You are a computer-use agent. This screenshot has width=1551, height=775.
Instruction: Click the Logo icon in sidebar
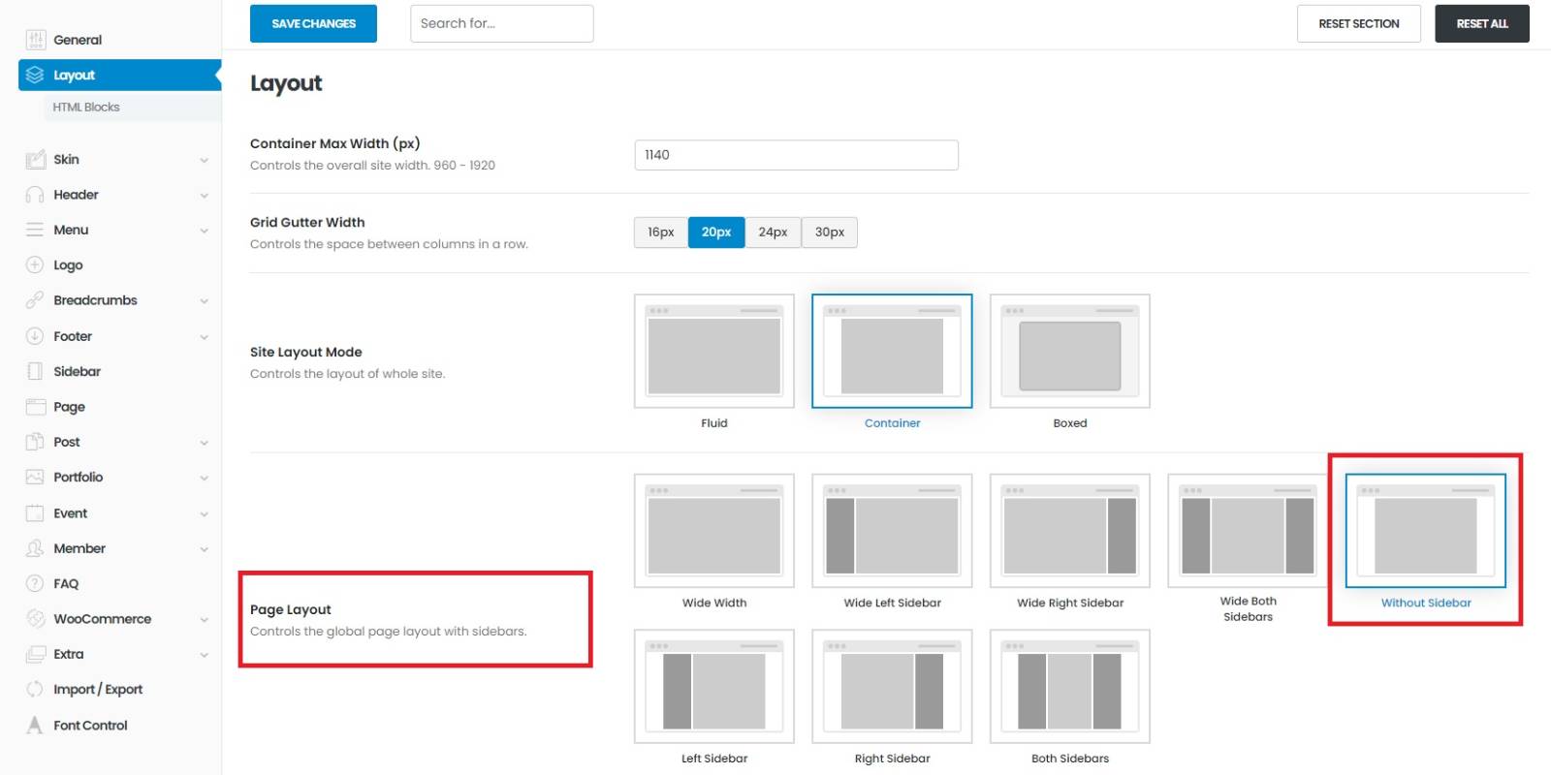pos(35,264)
